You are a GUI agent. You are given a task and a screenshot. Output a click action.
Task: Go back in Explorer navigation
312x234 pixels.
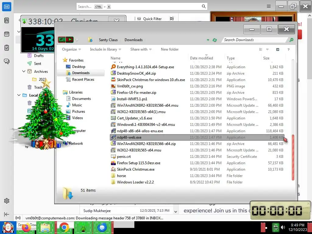tap(62, 40)
